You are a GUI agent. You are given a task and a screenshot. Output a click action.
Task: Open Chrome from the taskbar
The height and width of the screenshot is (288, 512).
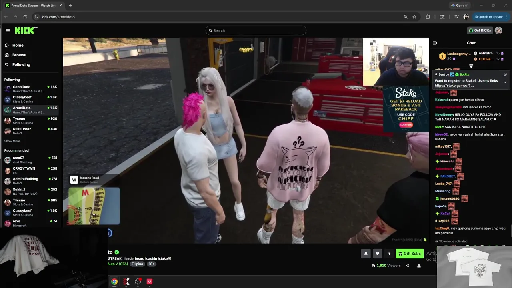coord(114,282)
